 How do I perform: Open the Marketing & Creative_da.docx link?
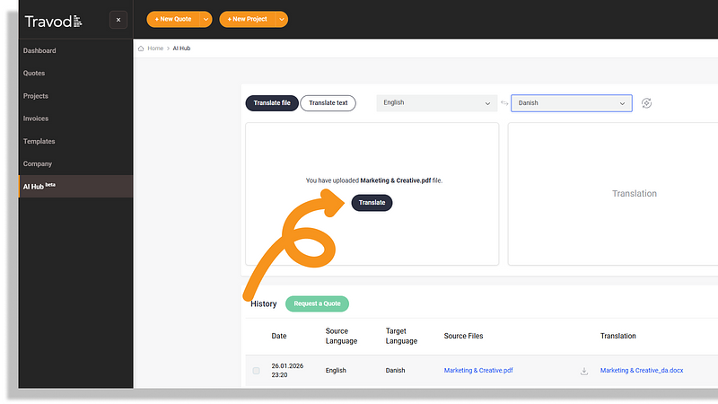click(x=642, y=371)
